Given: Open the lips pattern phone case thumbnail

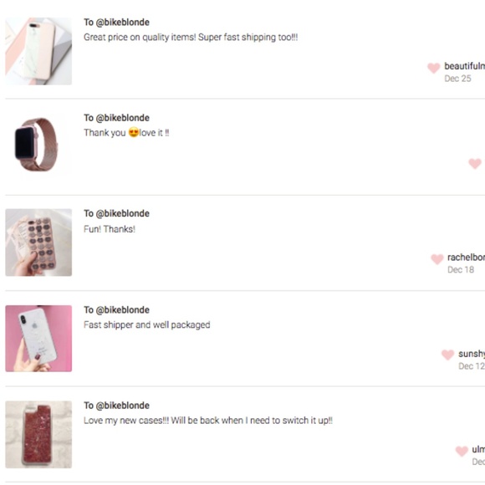Looking at the screenshot, I should [38, 242].
